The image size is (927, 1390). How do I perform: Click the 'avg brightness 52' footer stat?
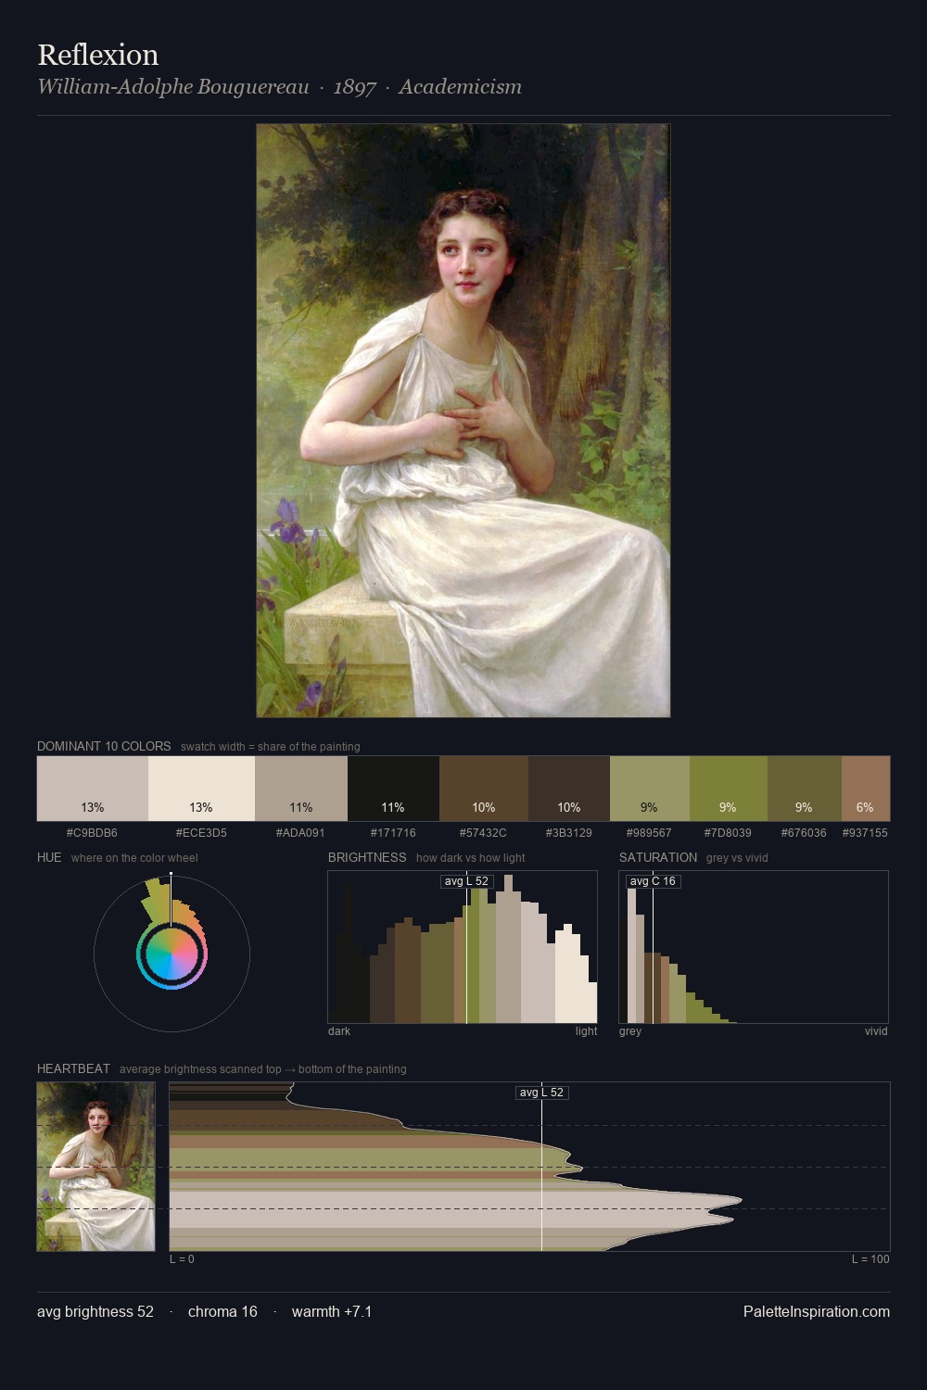pyautogui.click(x=95, y=1311)
